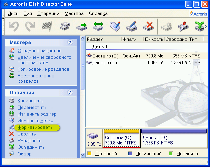Click icon beside Разделить operation

[12, 140]
